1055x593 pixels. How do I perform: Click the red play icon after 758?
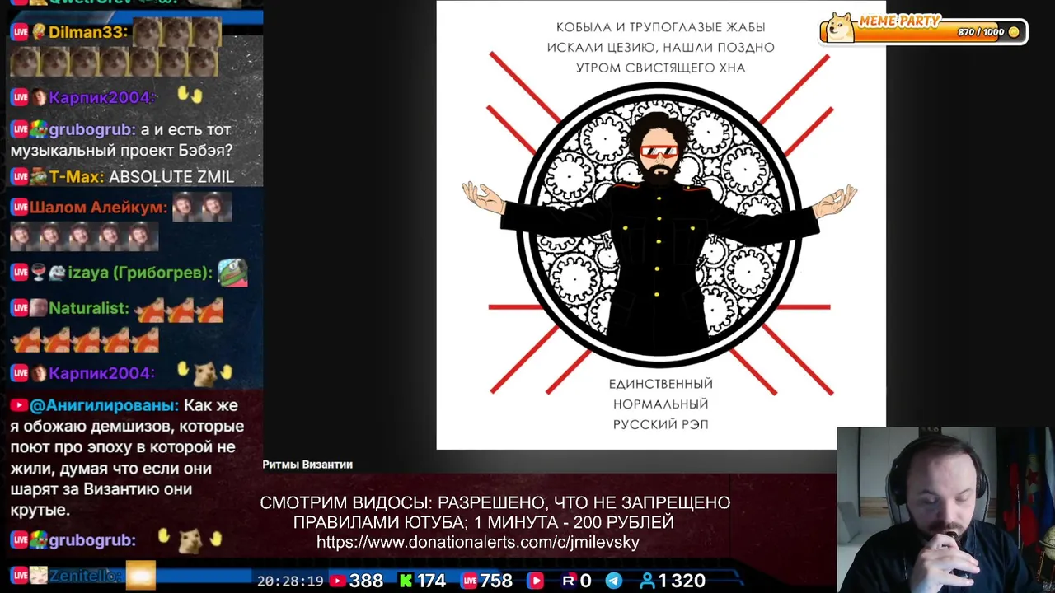point(535,581)
